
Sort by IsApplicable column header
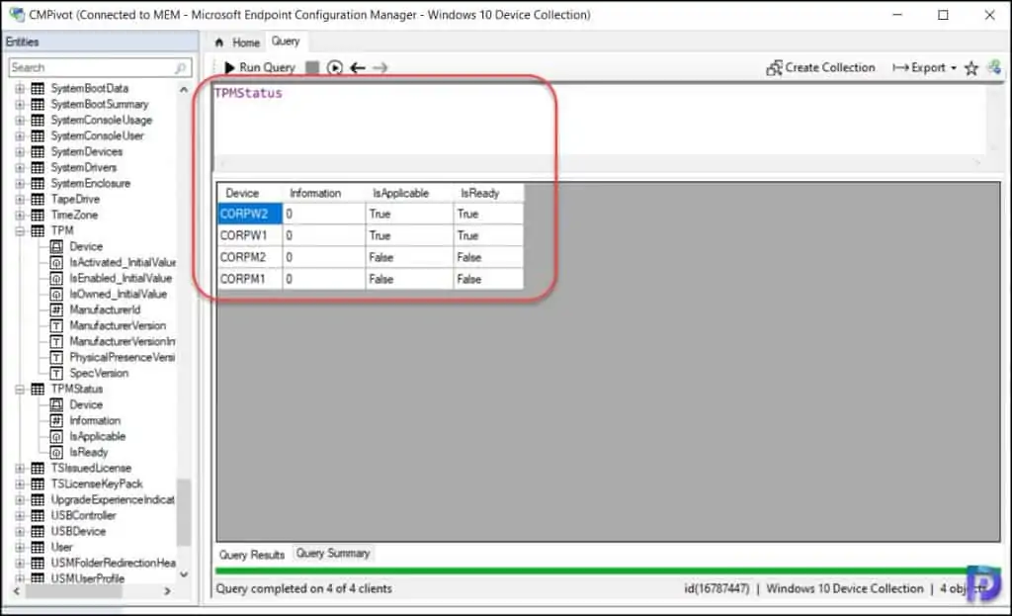point(409,193)
